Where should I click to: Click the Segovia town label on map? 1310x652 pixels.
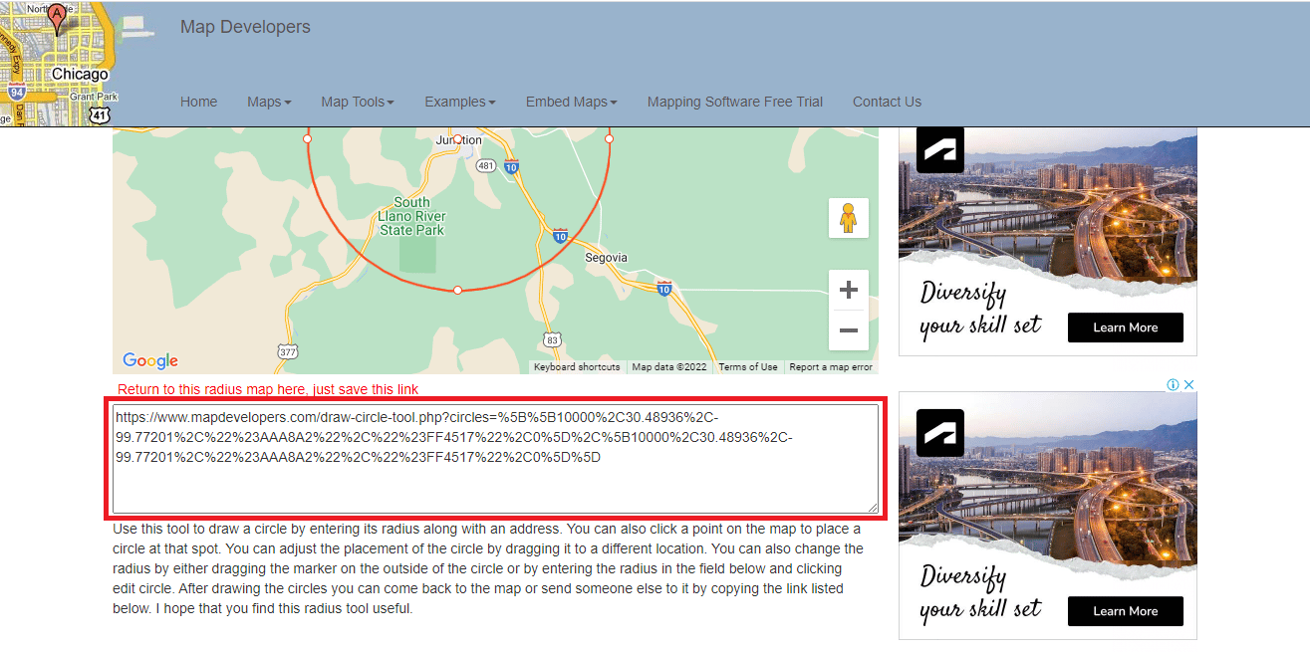(x=607, y=258)
